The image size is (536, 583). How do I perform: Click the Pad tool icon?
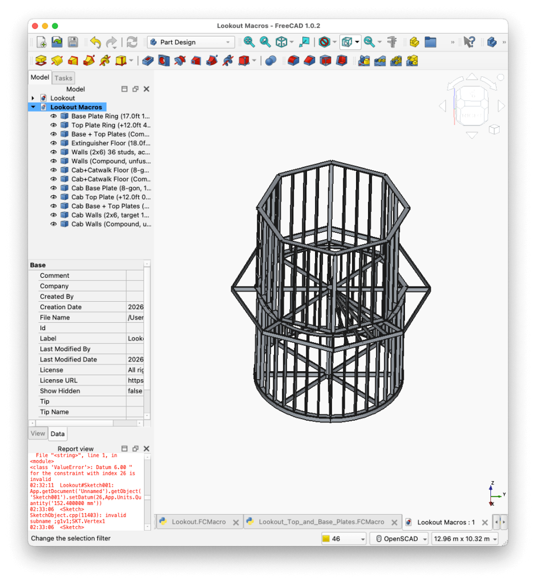tap(40, 60)
